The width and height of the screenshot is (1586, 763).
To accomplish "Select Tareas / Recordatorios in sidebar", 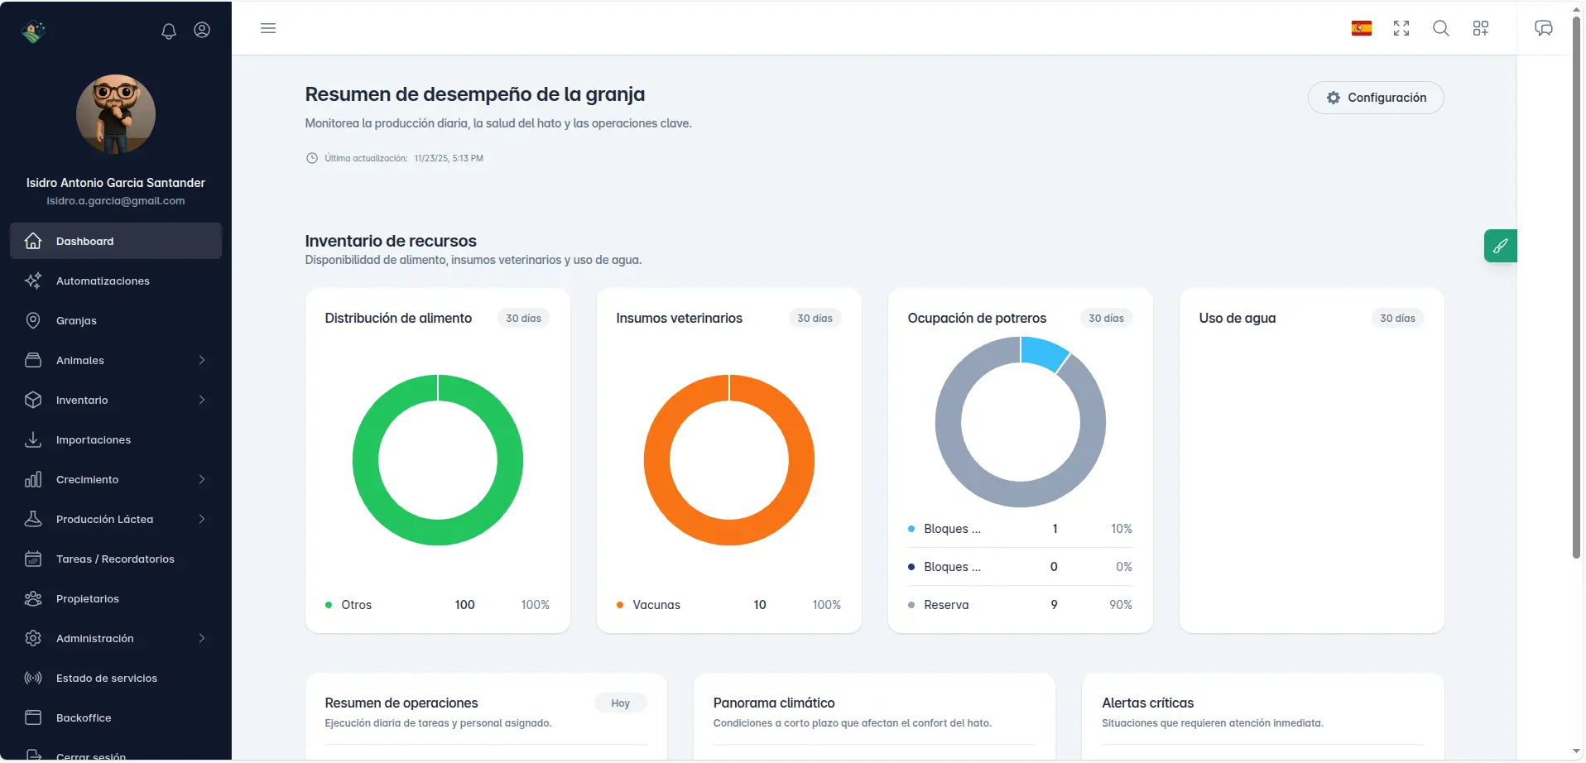I will 115,559.
